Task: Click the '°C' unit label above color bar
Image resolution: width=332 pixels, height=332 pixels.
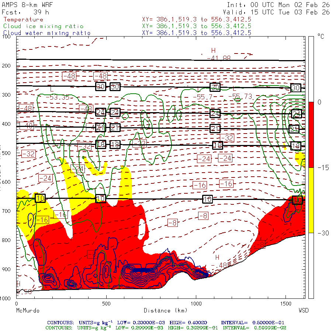Action: coord(321,37)
